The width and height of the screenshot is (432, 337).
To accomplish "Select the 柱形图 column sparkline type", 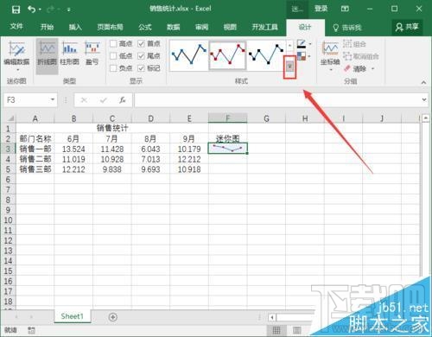I will [69, 53].
